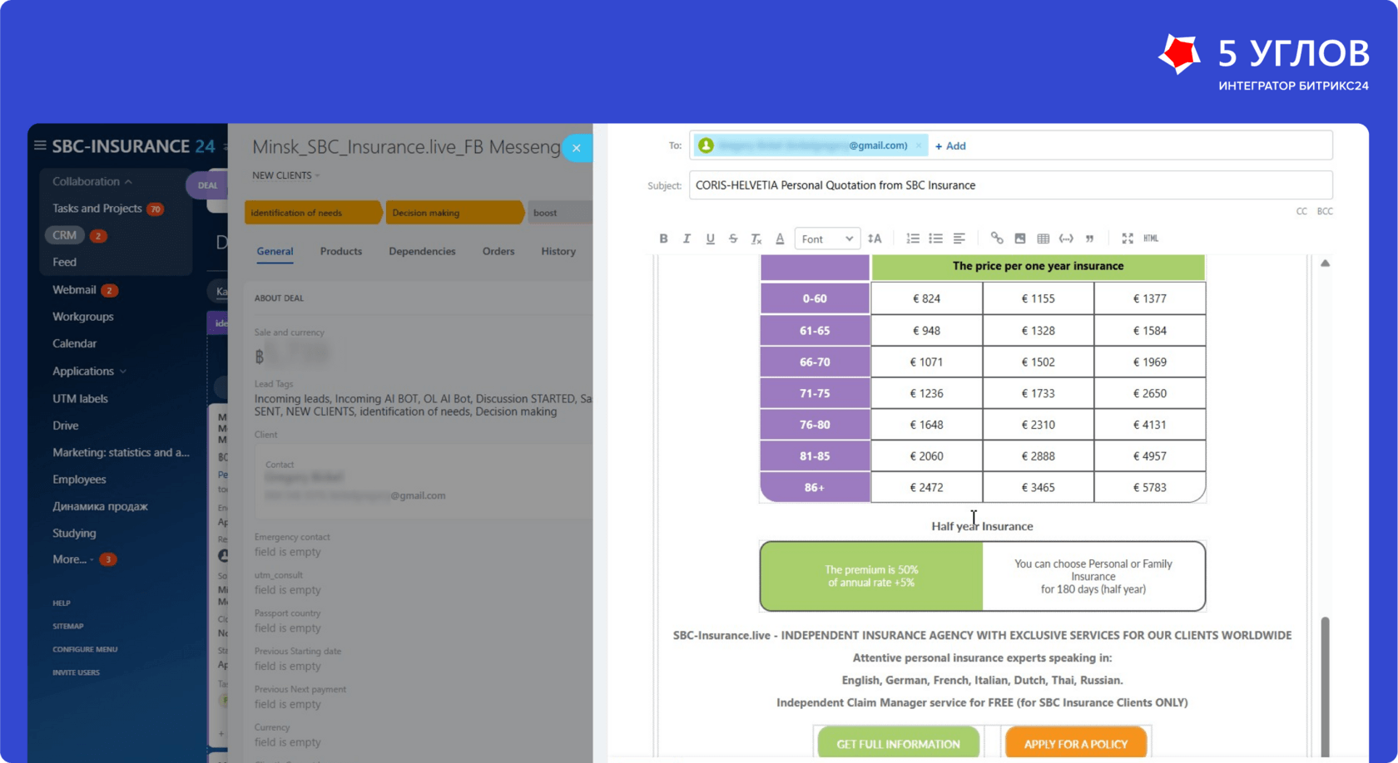Go to Feed in the sidebar
The image size is (1398, 763).
(64, 262)
